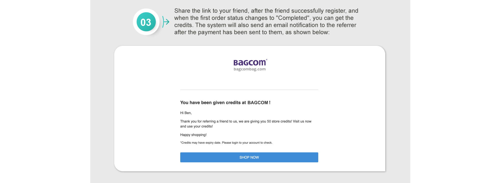This screenshot has width=500, height=183.
Task: Click the horizontal divider below the logo
Action: click(249, 90)
